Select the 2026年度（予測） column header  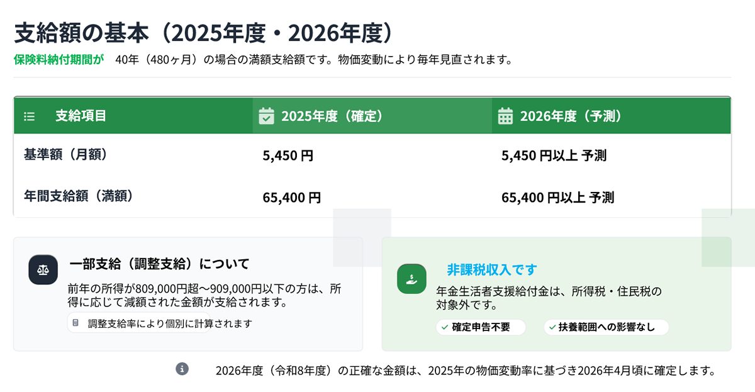click(571, 116)
